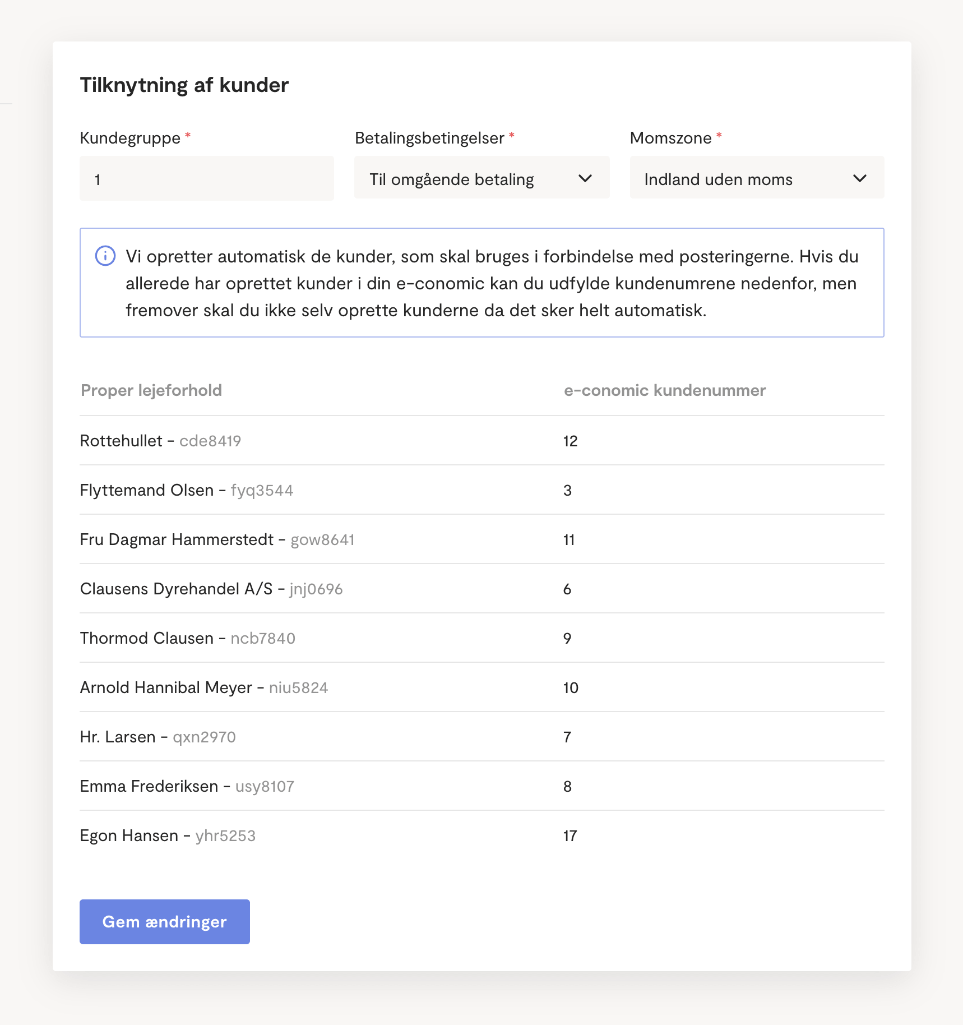Focus the Kundegruppe input field
The image size is (963, 1025).
[x=206, y=179]
